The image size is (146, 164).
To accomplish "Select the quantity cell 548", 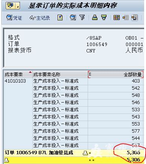I will pyautogui.click(x=116, y=95).
